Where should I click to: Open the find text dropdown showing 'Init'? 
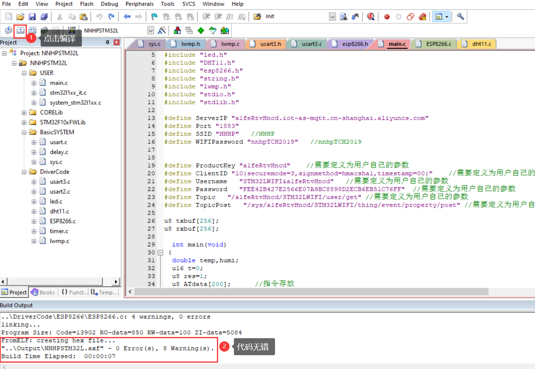click(x=332, y=17)
